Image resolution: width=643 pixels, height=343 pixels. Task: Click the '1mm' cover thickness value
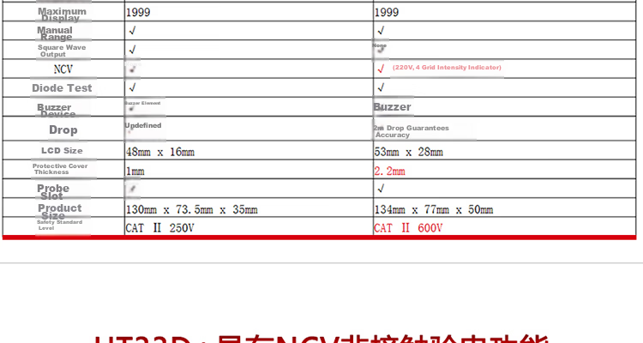click(135, 171)
